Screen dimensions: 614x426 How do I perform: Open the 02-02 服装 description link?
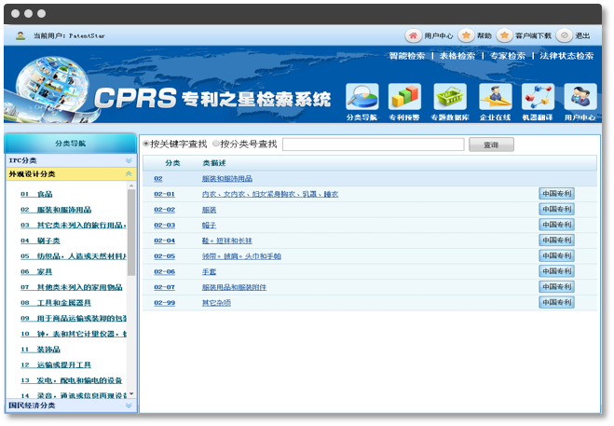209,210
